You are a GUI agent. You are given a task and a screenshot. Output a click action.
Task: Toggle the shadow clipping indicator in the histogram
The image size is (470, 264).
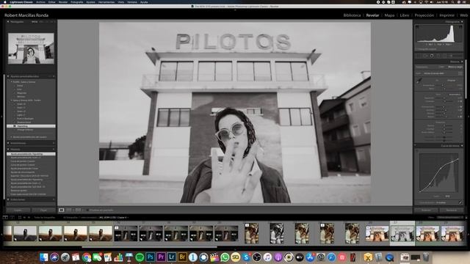[x=417, y=27]
